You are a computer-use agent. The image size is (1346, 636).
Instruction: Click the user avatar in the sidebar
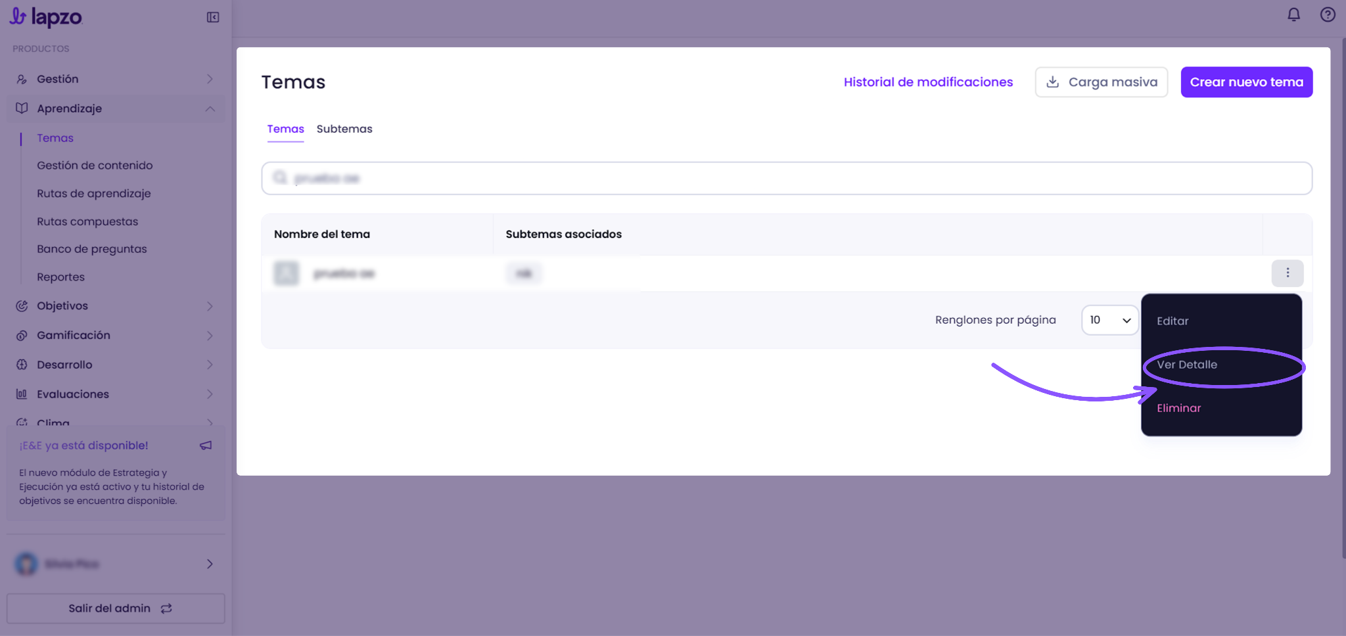(26, 564)
